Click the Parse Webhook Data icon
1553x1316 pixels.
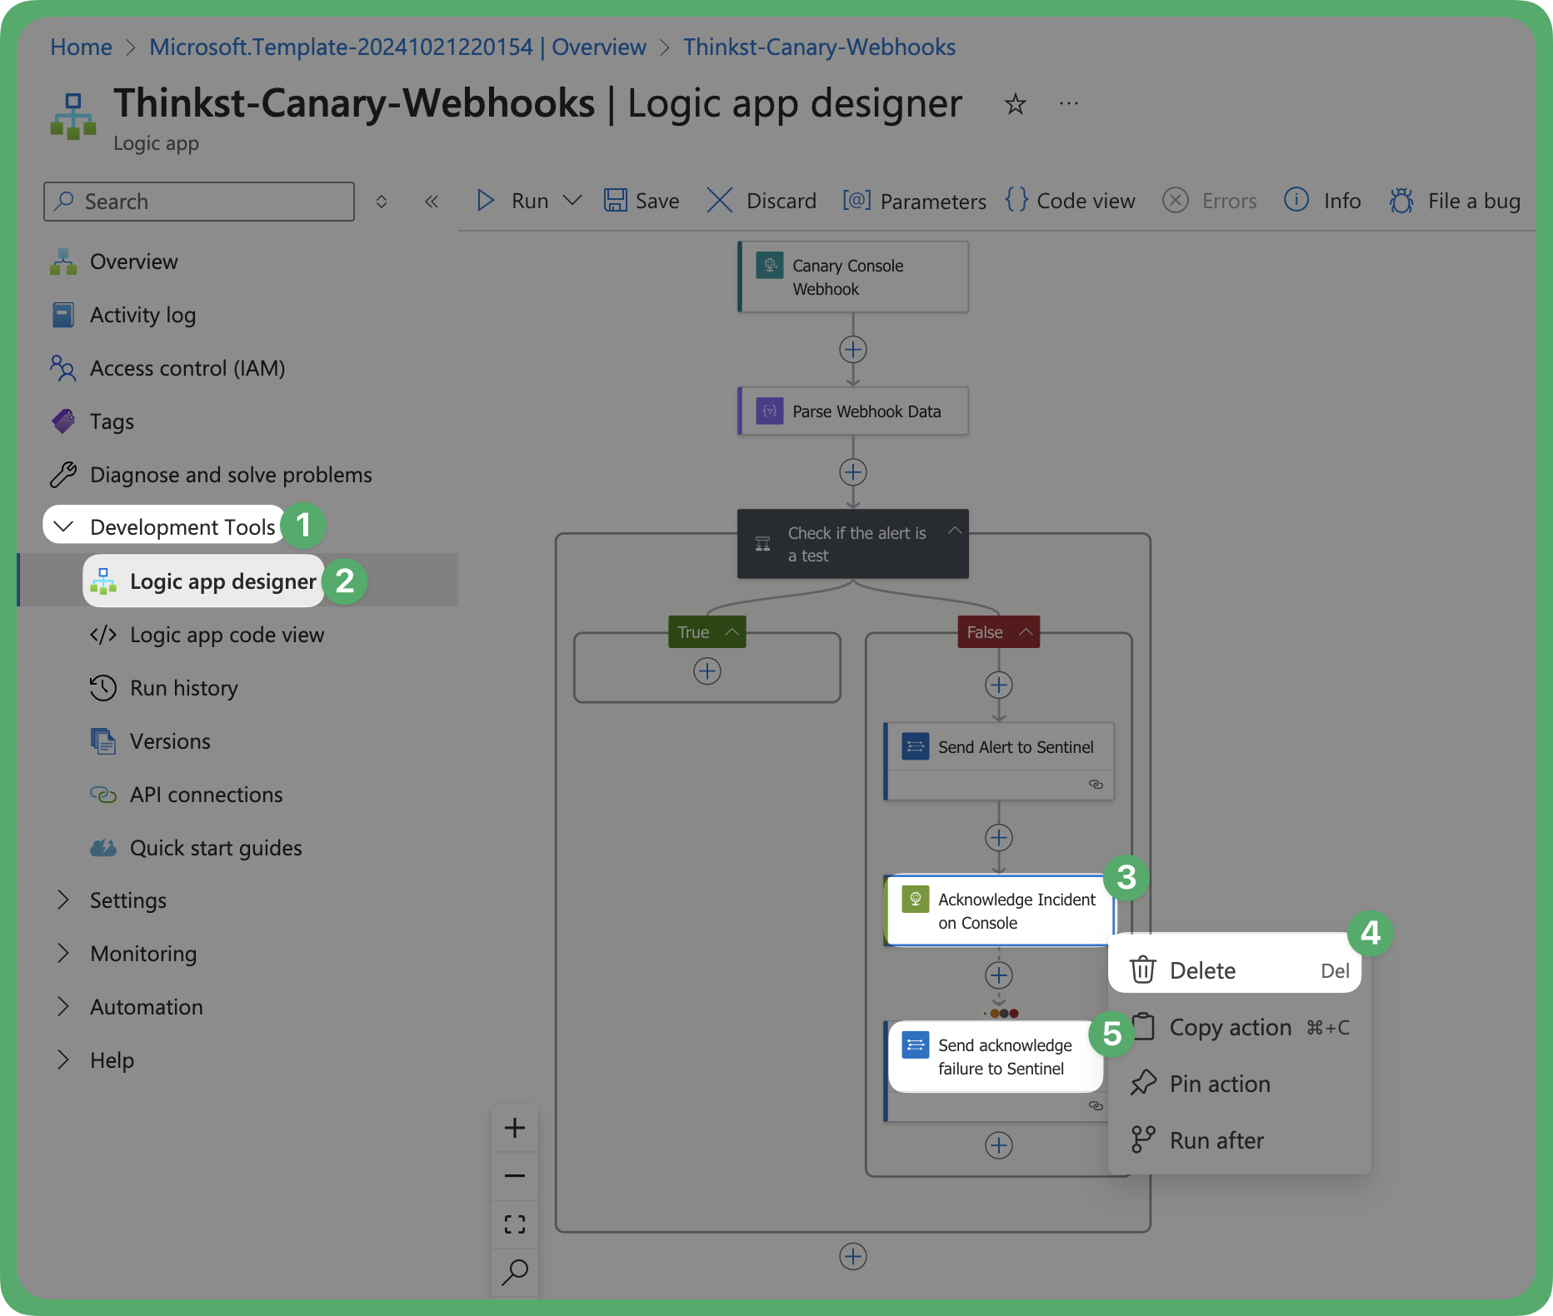coord(770,411)
